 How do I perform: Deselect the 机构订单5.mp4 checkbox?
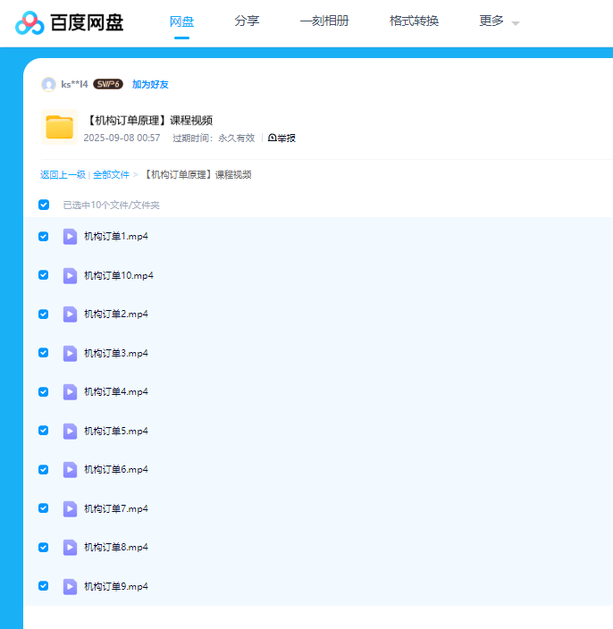(x=44, y=431)
